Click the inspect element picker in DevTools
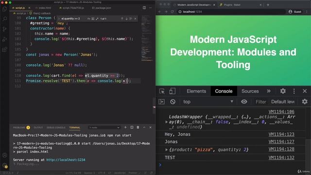311x175 pixels. click(162, 91)
